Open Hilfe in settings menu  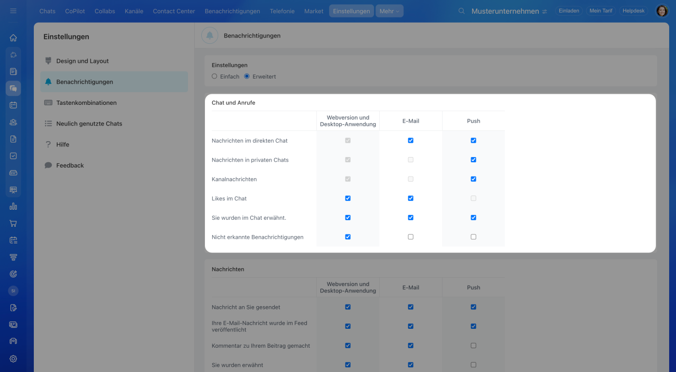pos(114,144)
